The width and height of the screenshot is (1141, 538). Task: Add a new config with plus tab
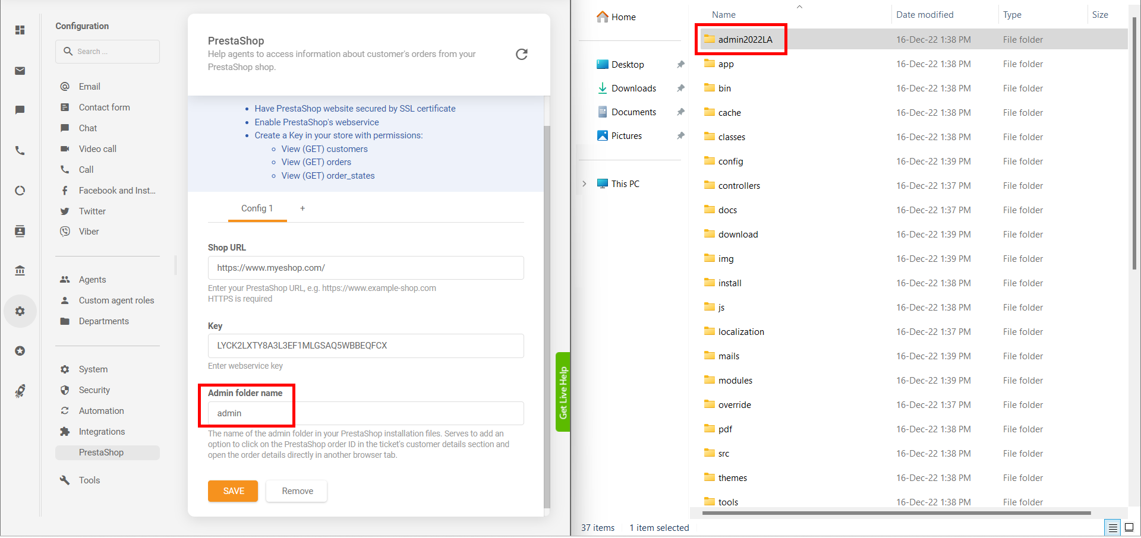pos(302,208)
